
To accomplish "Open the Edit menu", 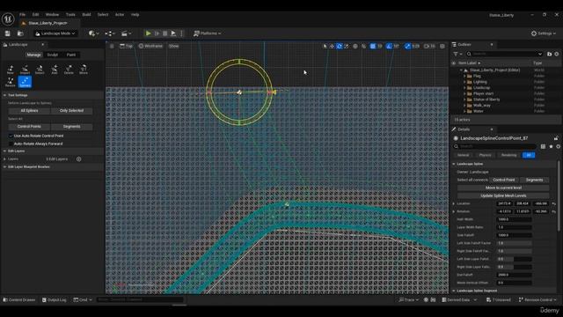I will tap(35, 15).
